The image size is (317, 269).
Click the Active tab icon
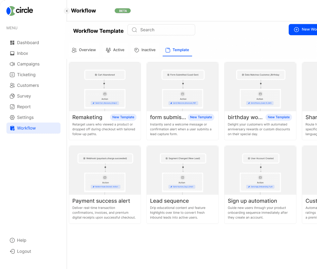coord(108,50)
